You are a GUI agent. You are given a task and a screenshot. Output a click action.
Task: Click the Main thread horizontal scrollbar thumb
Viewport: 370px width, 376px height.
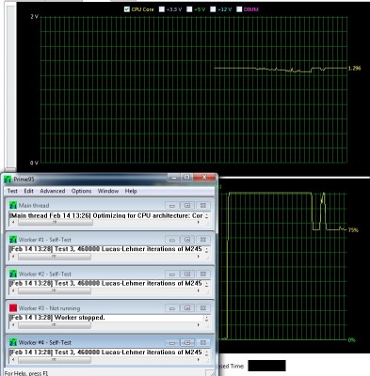pos(56,223)
